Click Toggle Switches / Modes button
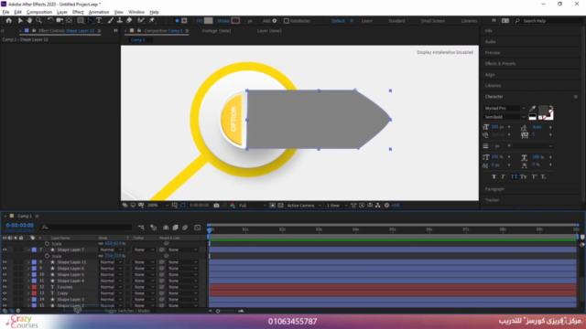586x329 pixels. click(127, 311)
